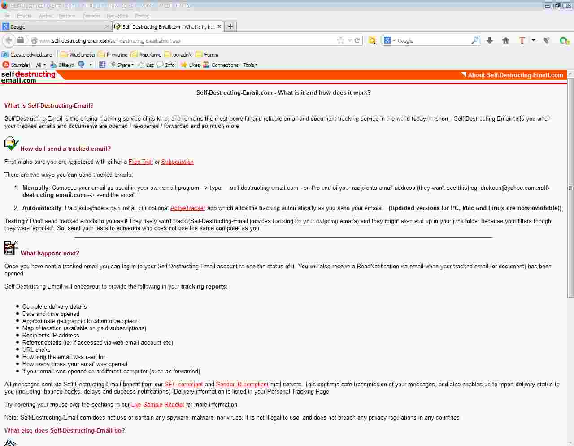
Task: Open the Forum bookmark folder
Action: (207, 55)
